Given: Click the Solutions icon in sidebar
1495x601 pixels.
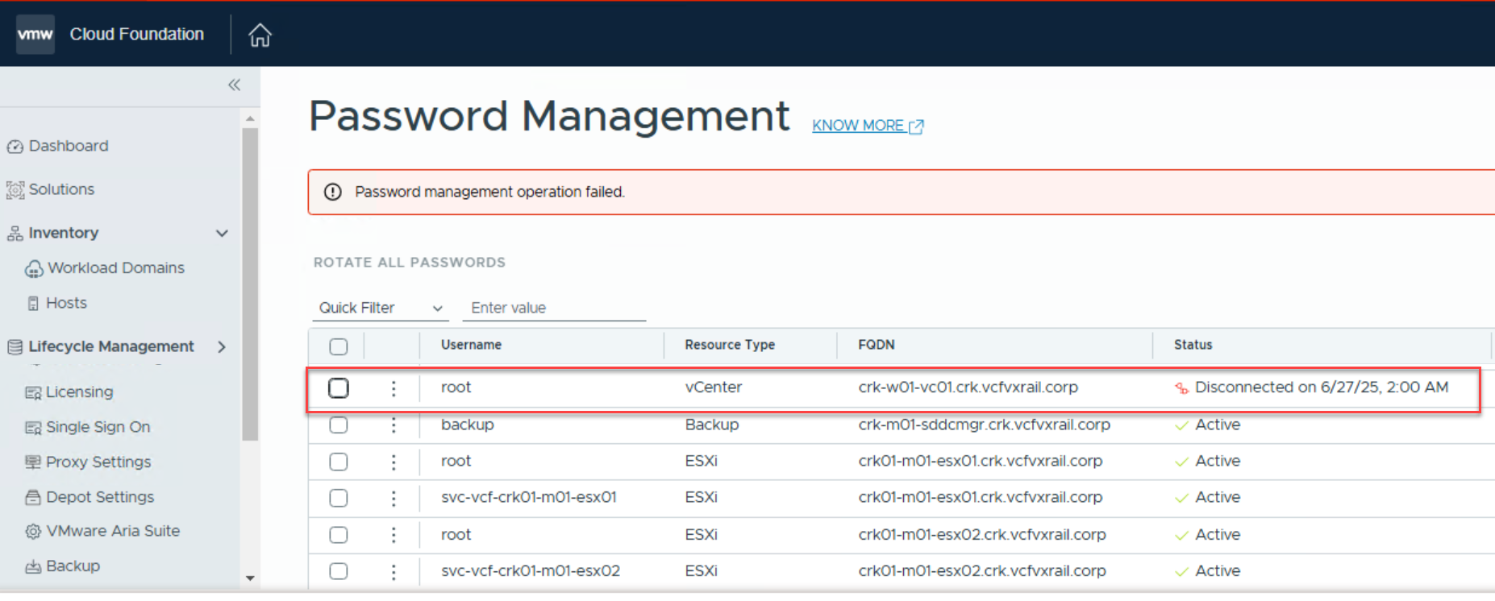Looking at the screenshot, I should [15, 190].
